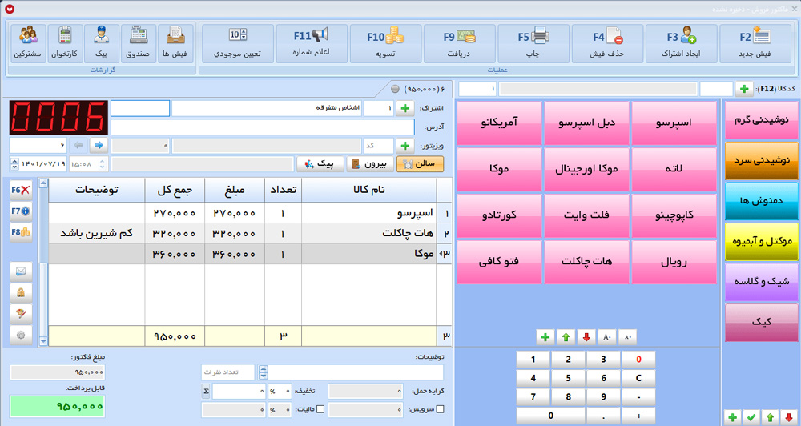
Task: Add a cappuccino (کاپوچینو)
Action: click(x=674, y=216)
